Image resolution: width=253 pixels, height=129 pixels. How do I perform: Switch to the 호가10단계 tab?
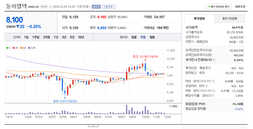[229, 18]
